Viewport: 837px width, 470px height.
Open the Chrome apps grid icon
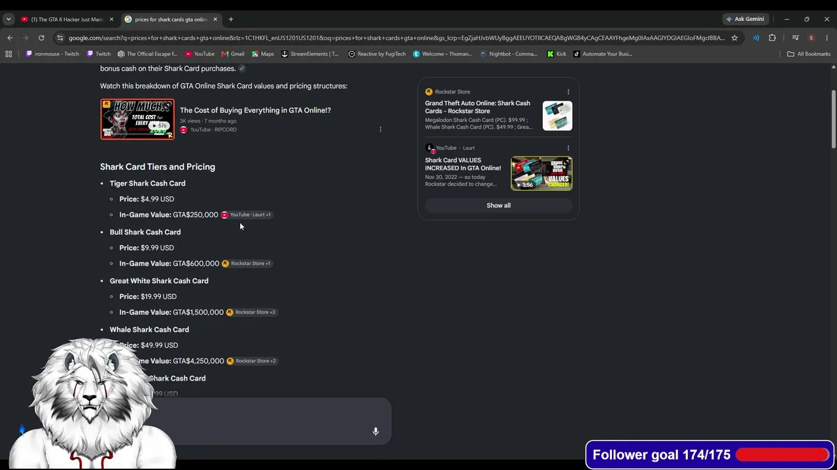click(9, 54)
